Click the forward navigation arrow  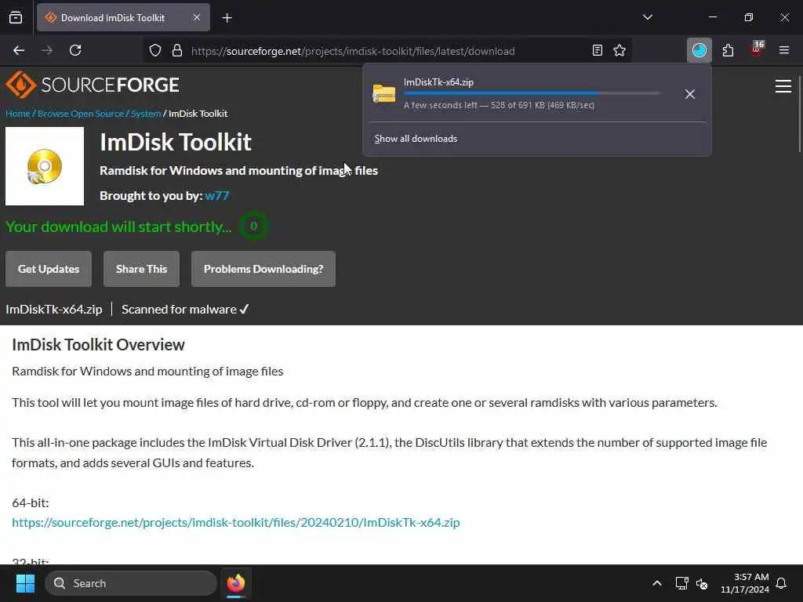[47, 50]
